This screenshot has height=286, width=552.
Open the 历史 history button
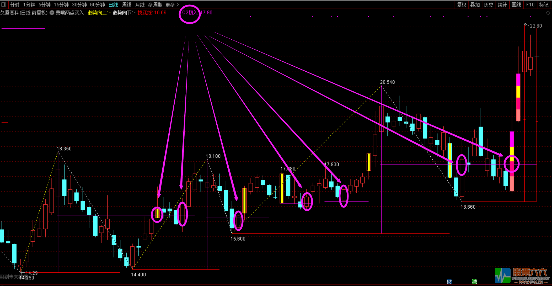489,5
